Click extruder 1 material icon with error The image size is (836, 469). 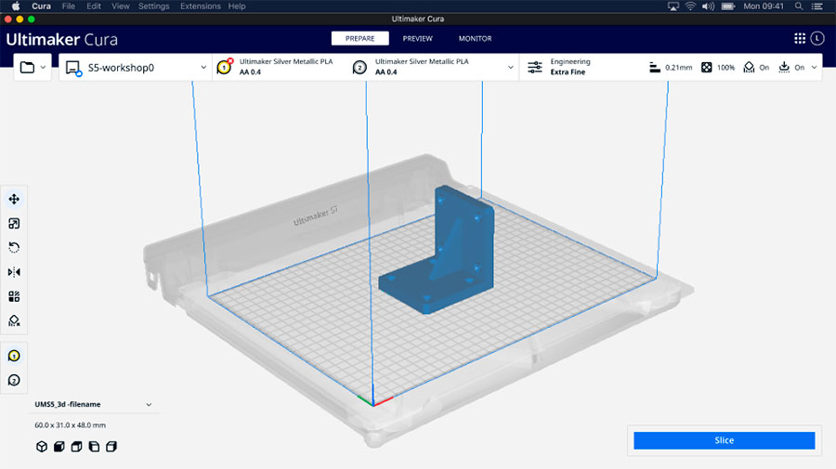click(225, 67)
